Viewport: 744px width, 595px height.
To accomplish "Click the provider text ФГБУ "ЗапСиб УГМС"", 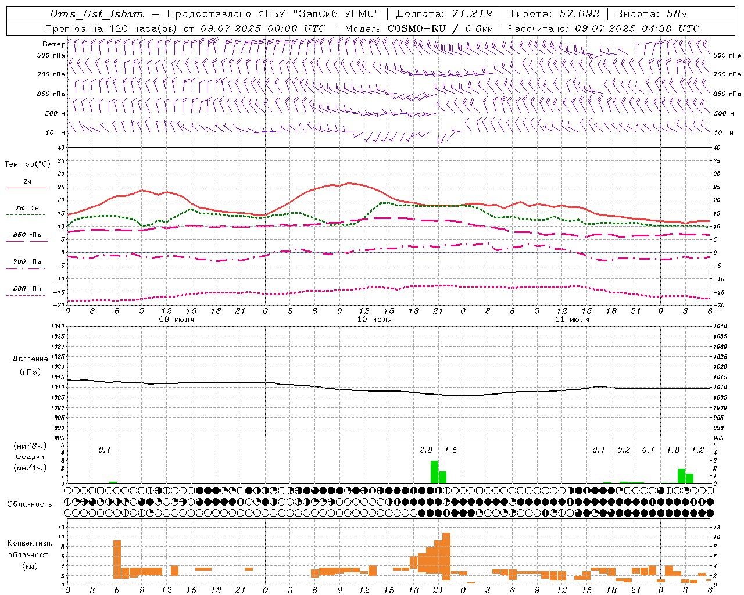I will point(318,14).
